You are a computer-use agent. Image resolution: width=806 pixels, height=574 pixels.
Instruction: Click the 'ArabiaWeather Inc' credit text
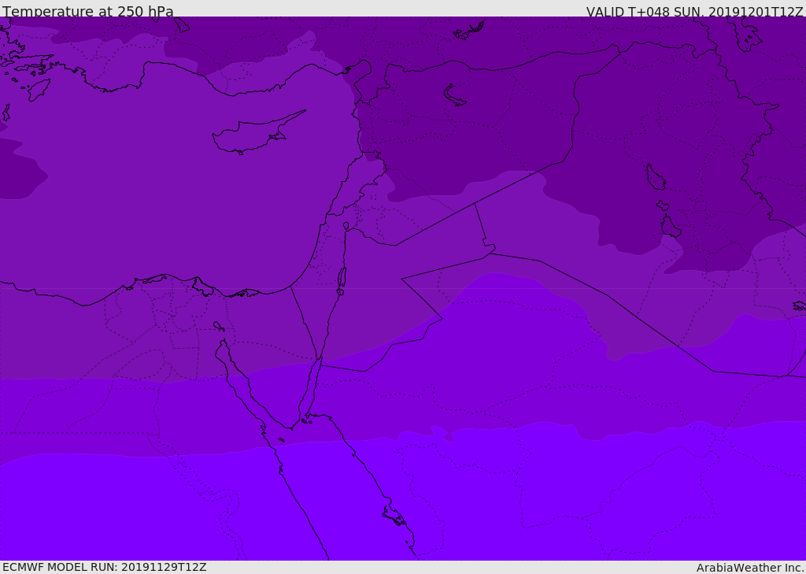click(749, 568)
